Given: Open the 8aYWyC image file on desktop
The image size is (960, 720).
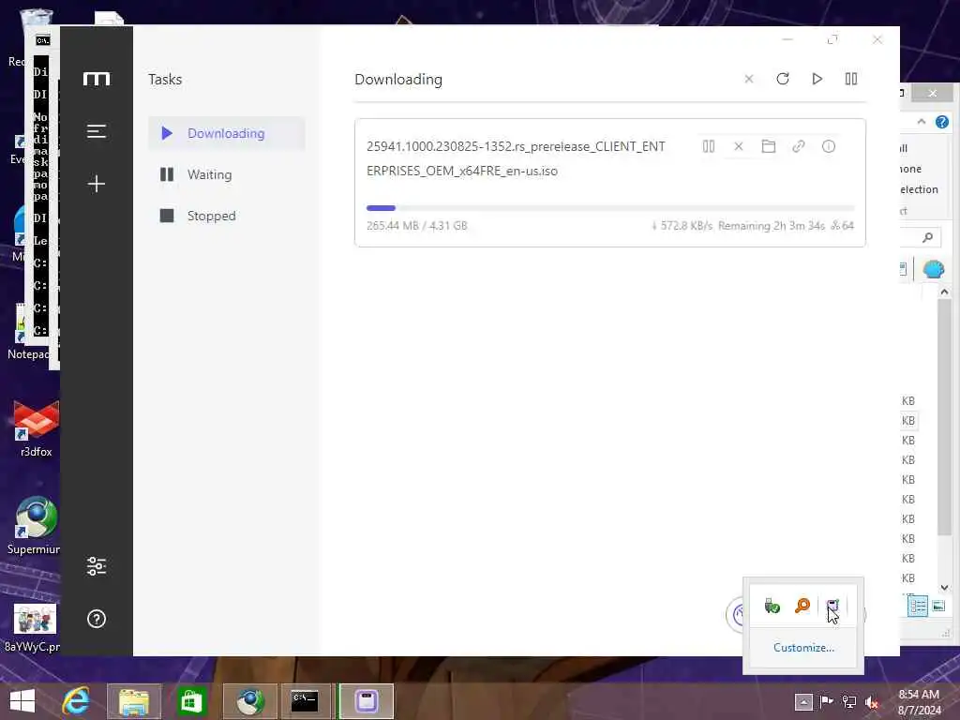Looking at the screenshot, I should coord(34,627).
